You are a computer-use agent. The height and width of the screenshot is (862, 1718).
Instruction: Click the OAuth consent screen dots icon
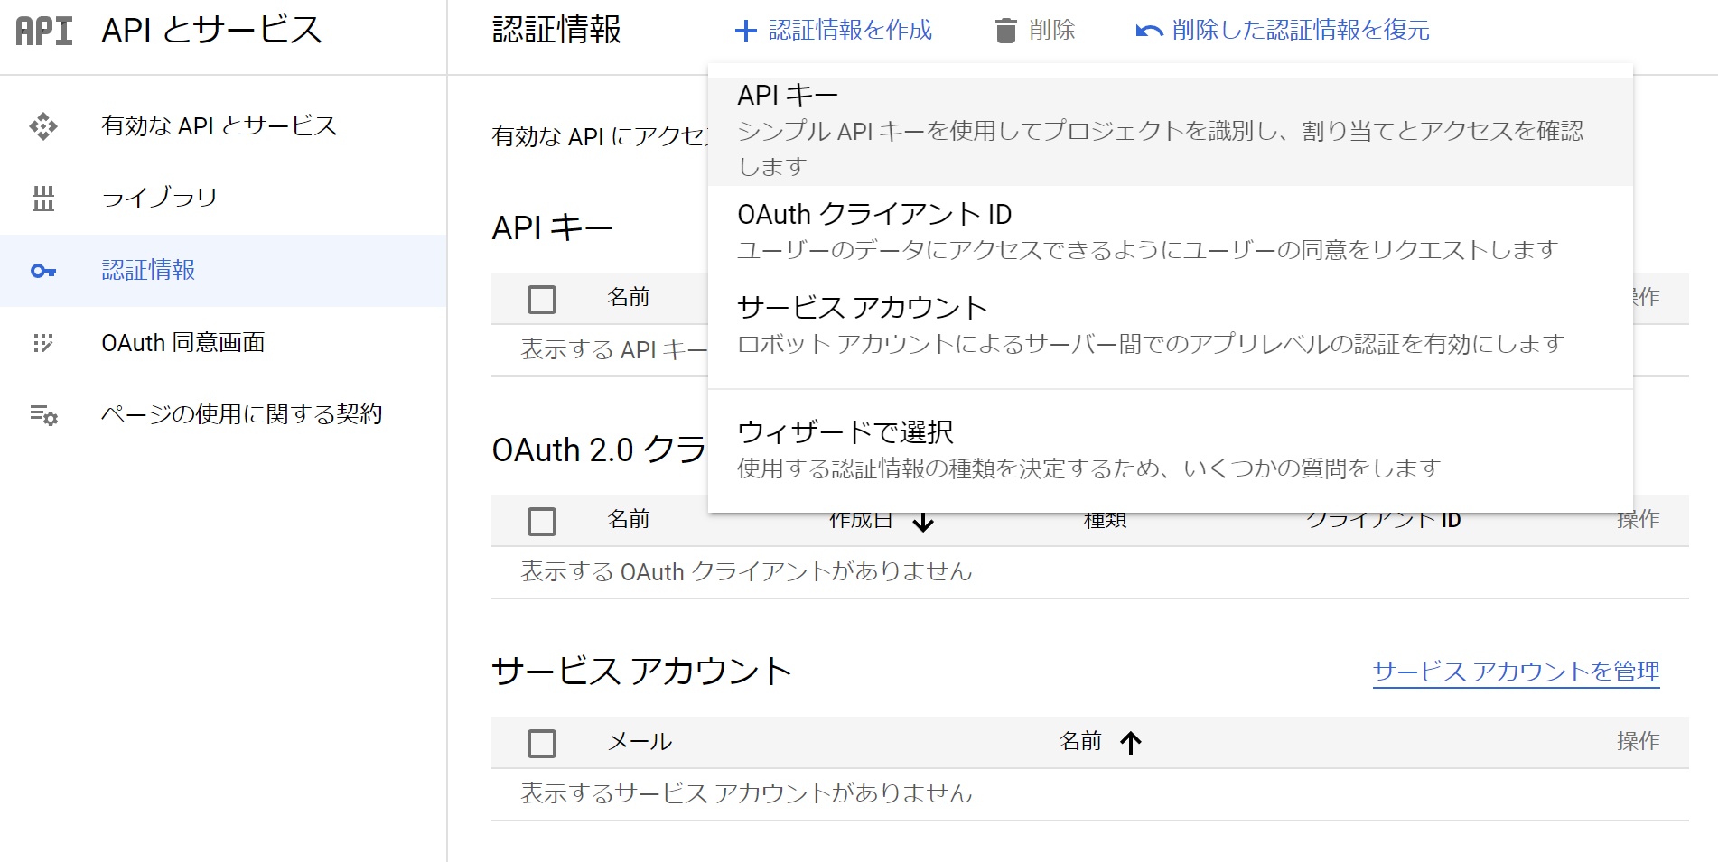tap(43, 343)
